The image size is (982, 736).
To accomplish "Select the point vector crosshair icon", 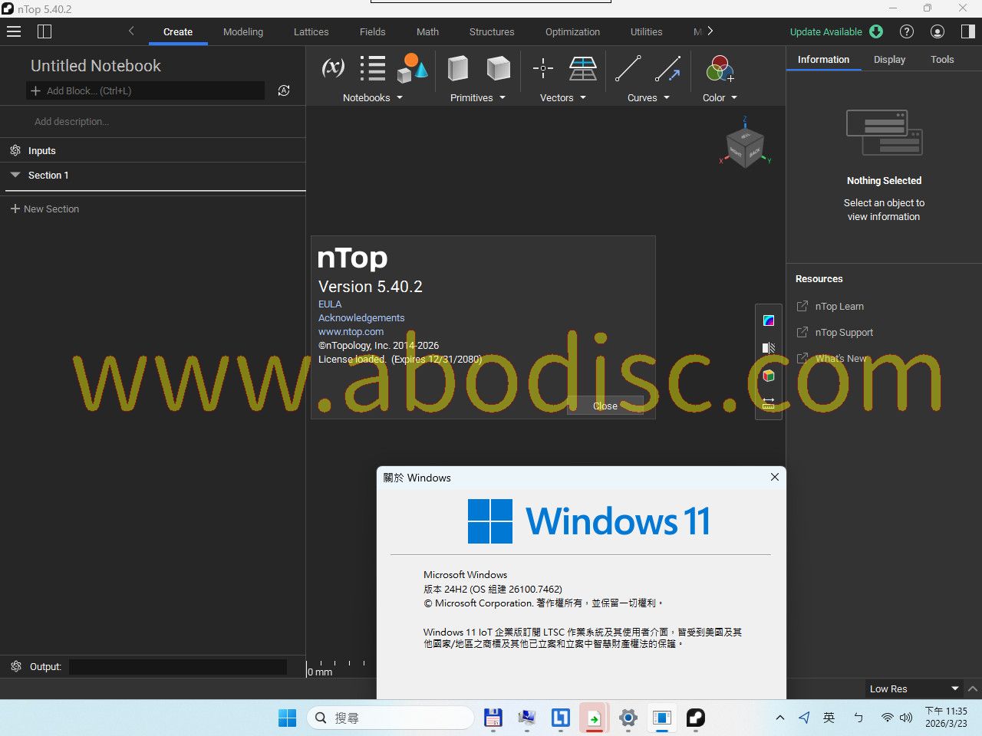I will [543, 68].
